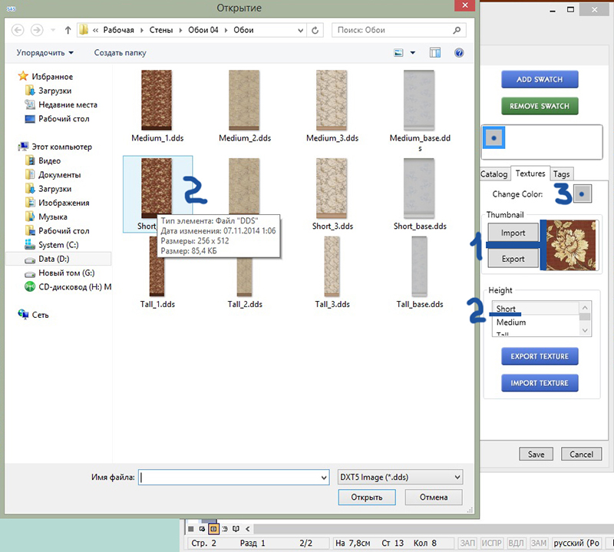
Task: Click the search magnifier icon
Action: pos(457,31)
